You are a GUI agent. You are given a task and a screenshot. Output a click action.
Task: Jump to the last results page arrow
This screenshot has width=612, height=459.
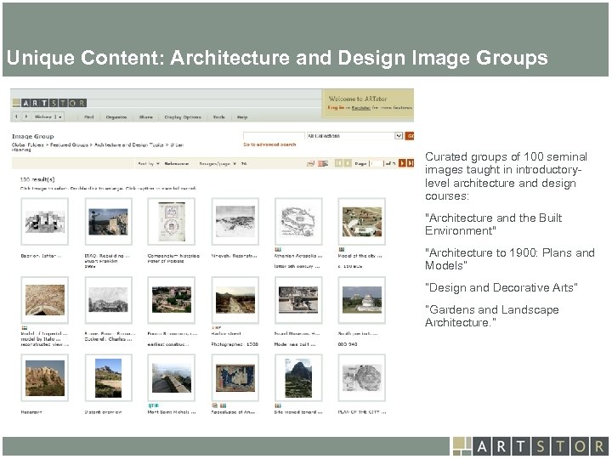pyautogui.click(x=410, y=162)
